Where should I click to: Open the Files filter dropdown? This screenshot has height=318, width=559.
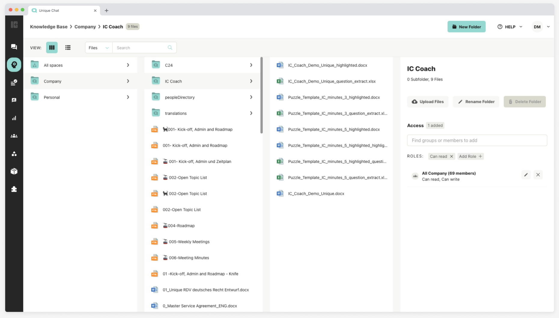(x=99, y=48)
